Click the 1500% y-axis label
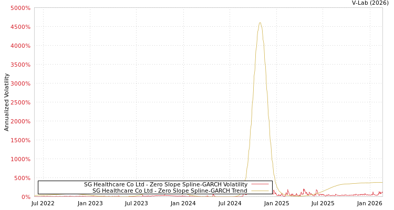This screenshot has height=210, width=394. (20, 140)
